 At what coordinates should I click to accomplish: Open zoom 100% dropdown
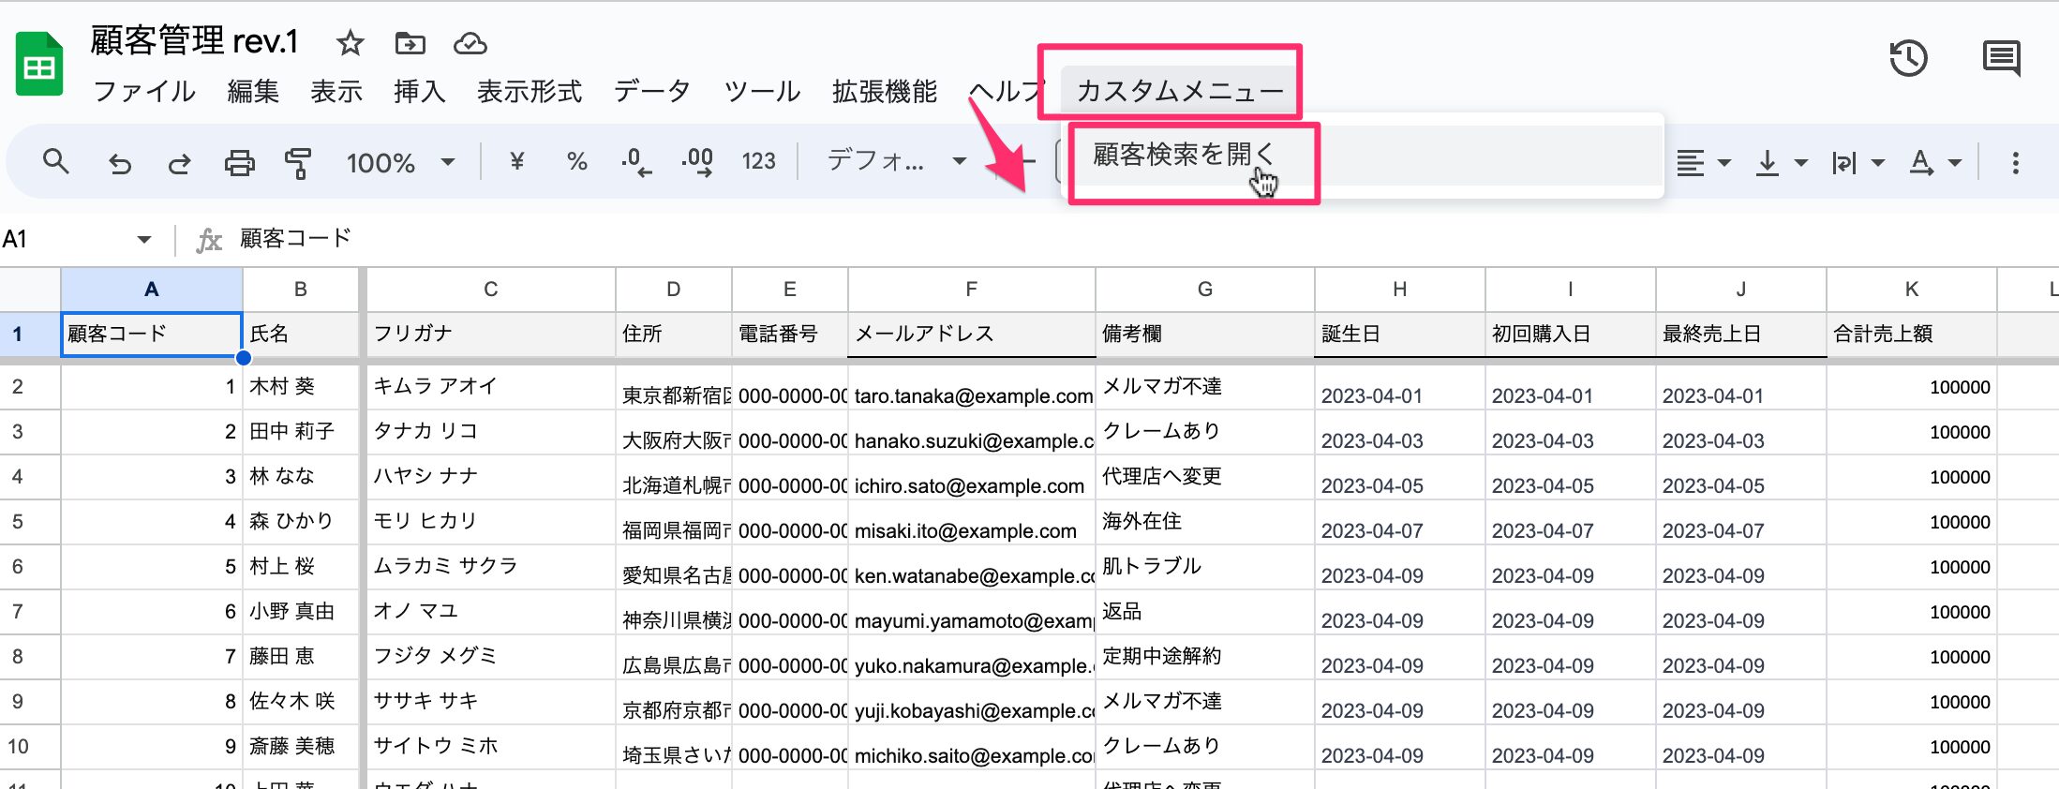coord(400,163)
